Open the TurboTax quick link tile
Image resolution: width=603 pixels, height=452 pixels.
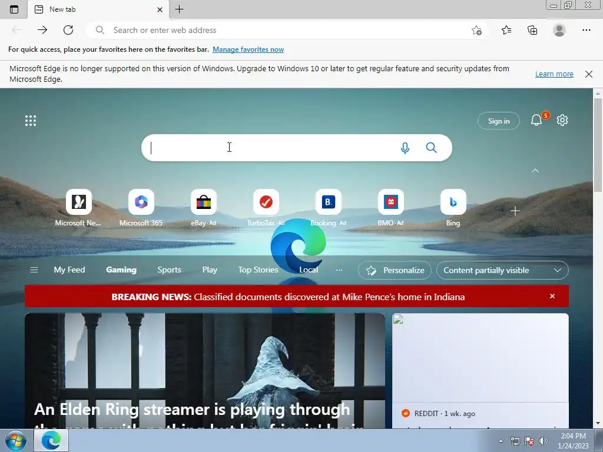(x=266, y=208)
